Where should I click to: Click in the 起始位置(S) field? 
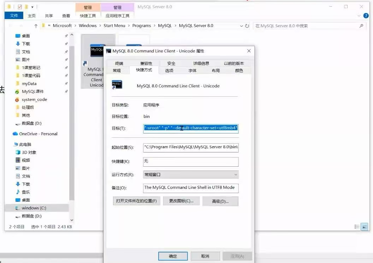click(191, 148)
